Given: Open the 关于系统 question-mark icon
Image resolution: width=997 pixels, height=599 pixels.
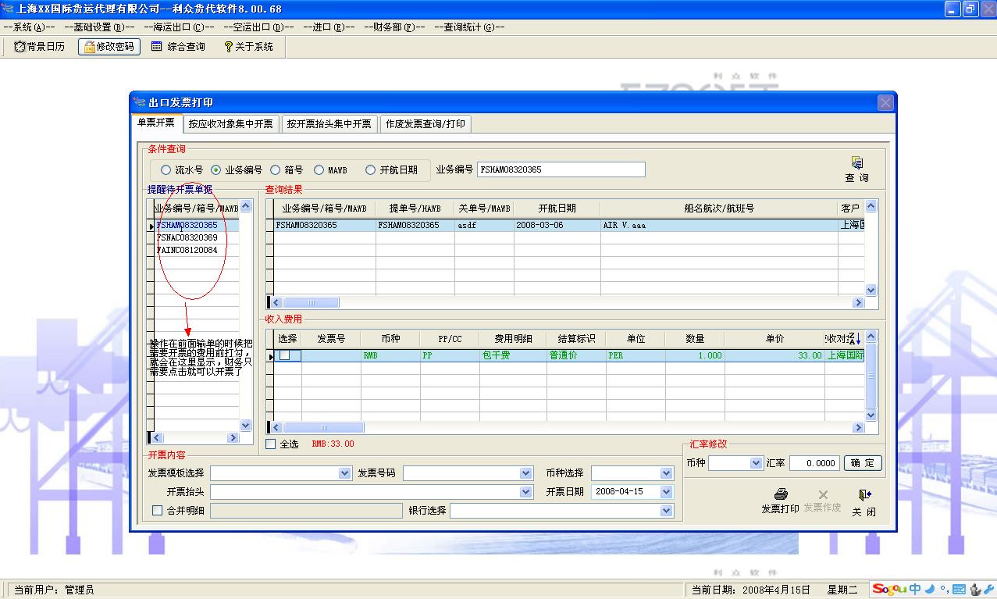Looking at the screenshot, I should pos(228,47).
